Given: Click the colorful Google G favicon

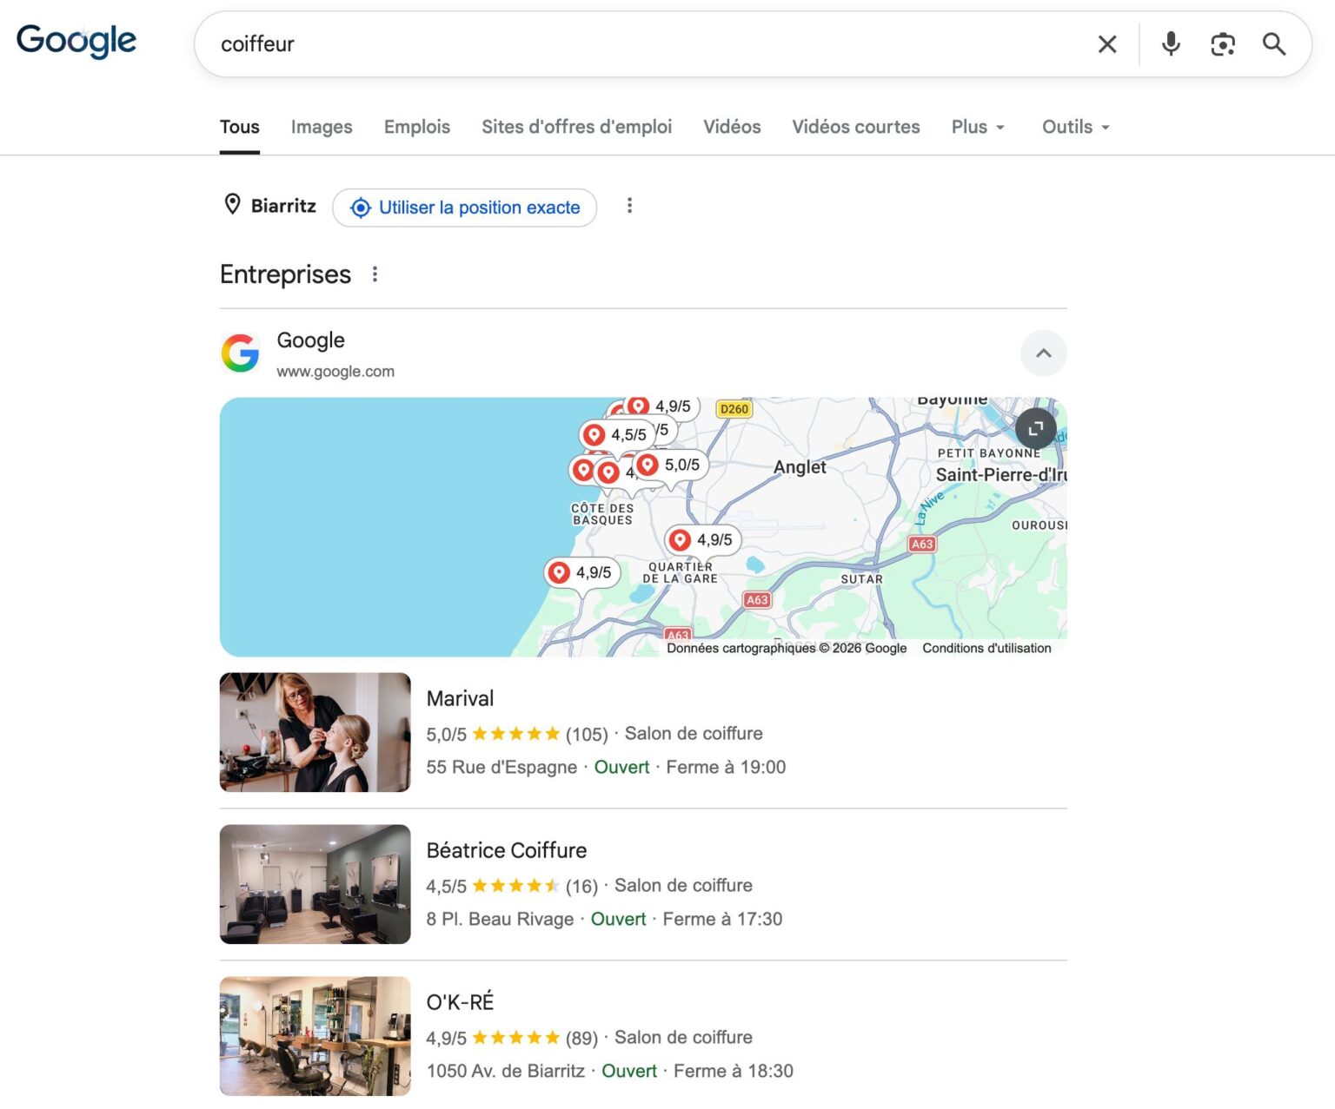Looking at the screenshot, I should tap(241, 353).
